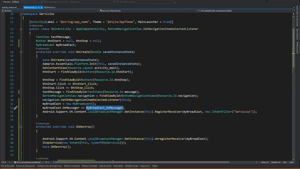Click the references link above the MainActivity class
The width and height of the screenshot is (300, 169).
pyautogui.click(x=36, y=26)
